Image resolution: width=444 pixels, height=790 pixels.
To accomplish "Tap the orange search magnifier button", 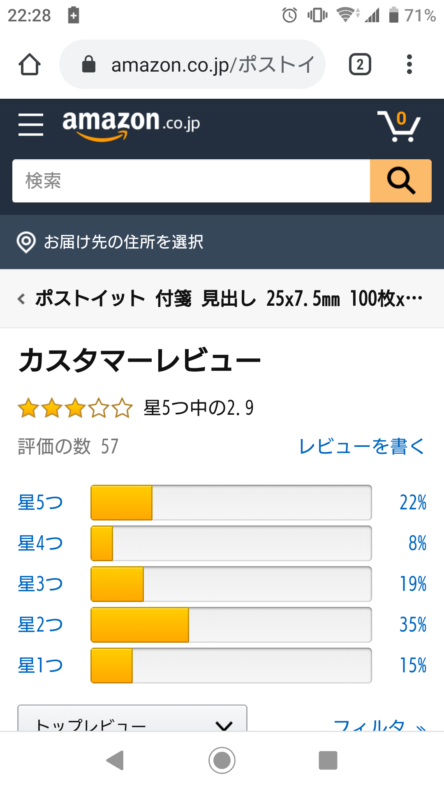I will click(x=400, y=181).
